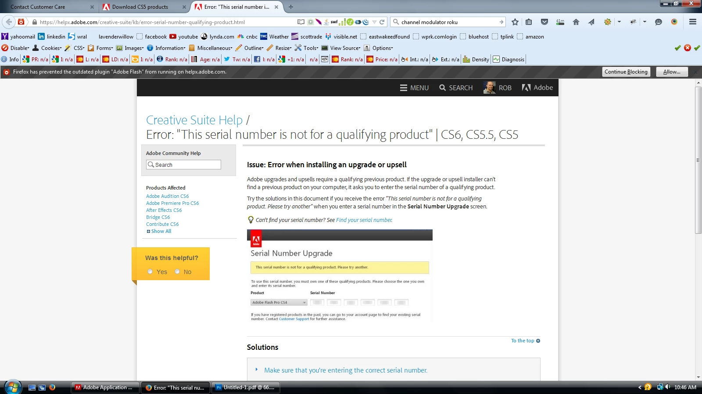Open Creative Suite Help link
702x394 pixels.
(x=194, y=120)
